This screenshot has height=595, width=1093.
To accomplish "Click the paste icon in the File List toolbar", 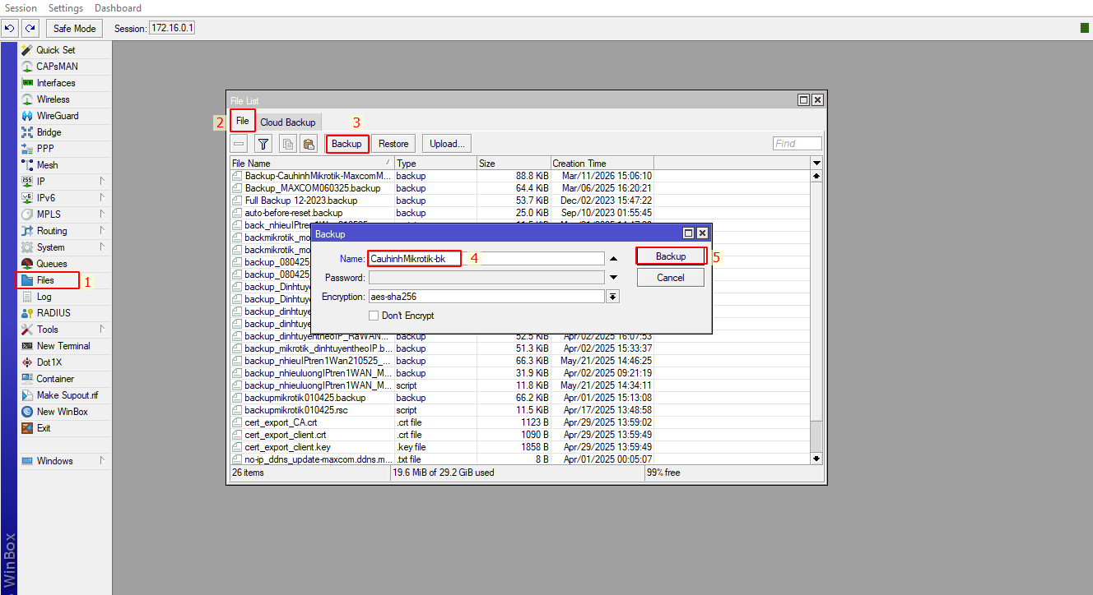I will pos(308,143).
